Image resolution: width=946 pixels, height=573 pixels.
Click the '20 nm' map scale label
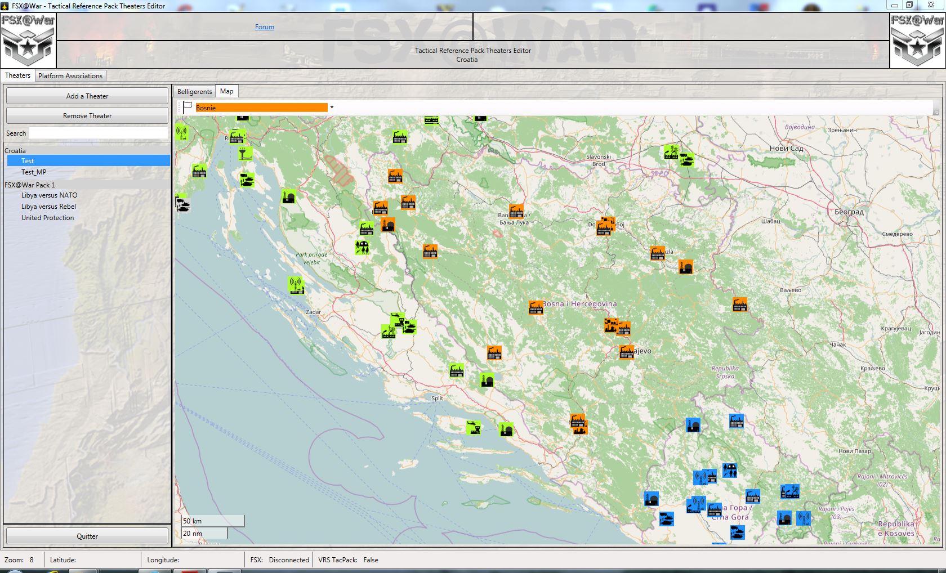(193, 534)
